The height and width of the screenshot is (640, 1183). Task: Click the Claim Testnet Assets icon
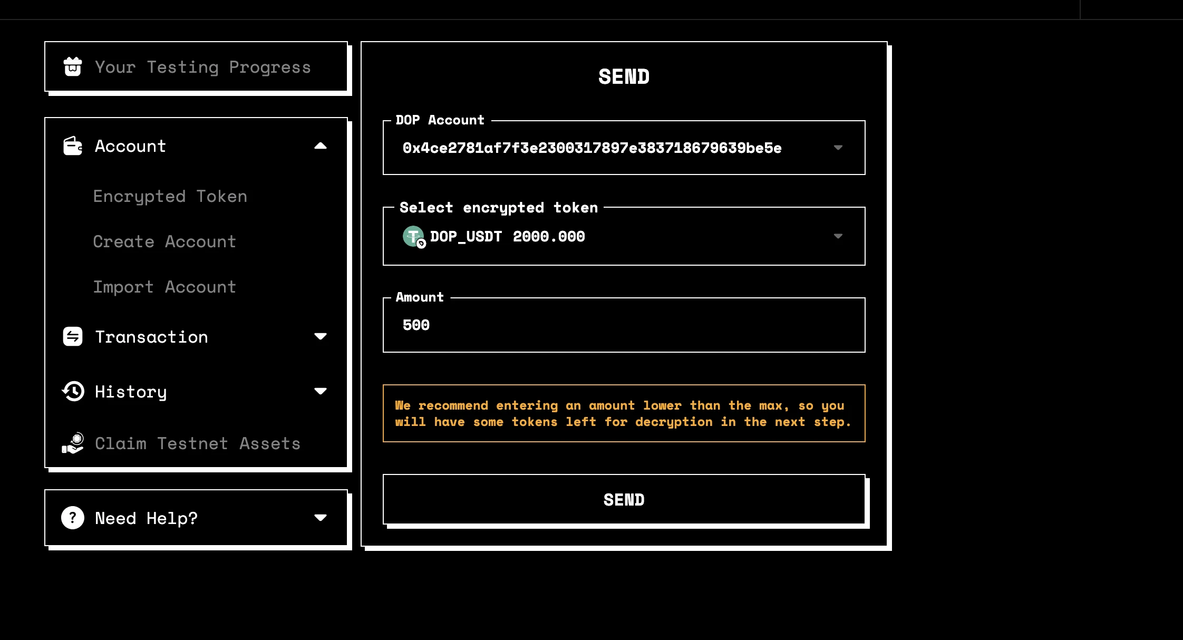click(x=73, y=443)
